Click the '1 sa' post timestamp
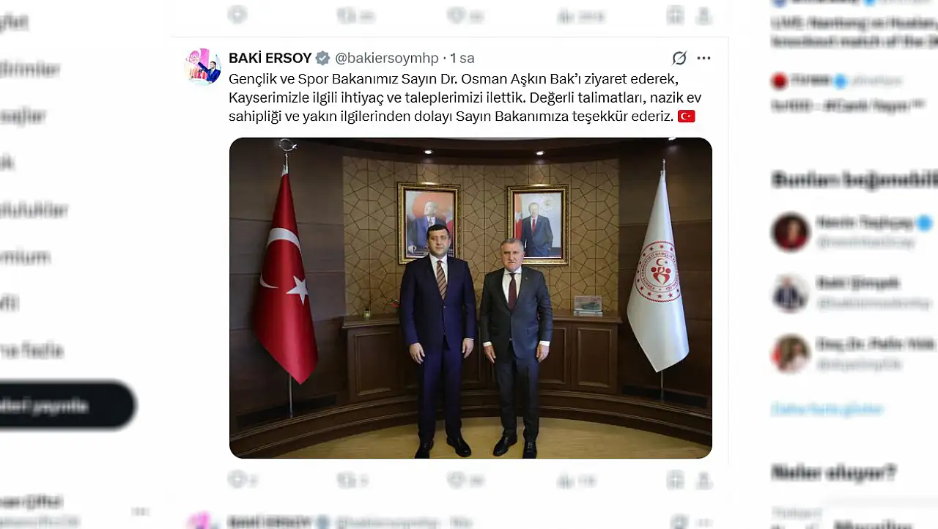This screenshot has height=529, width=938. tap(462, 58)
